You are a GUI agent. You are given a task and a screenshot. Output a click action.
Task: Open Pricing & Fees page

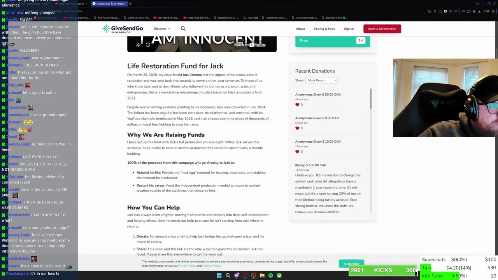pos(324,29)
